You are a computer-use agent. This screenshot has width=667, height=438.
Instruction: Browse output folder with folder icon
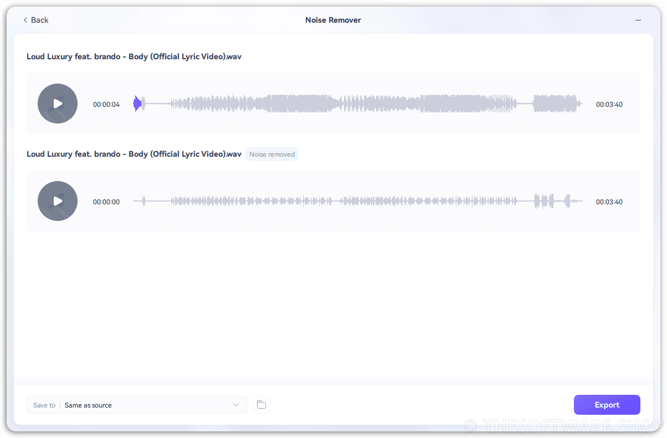pos(261,405)
